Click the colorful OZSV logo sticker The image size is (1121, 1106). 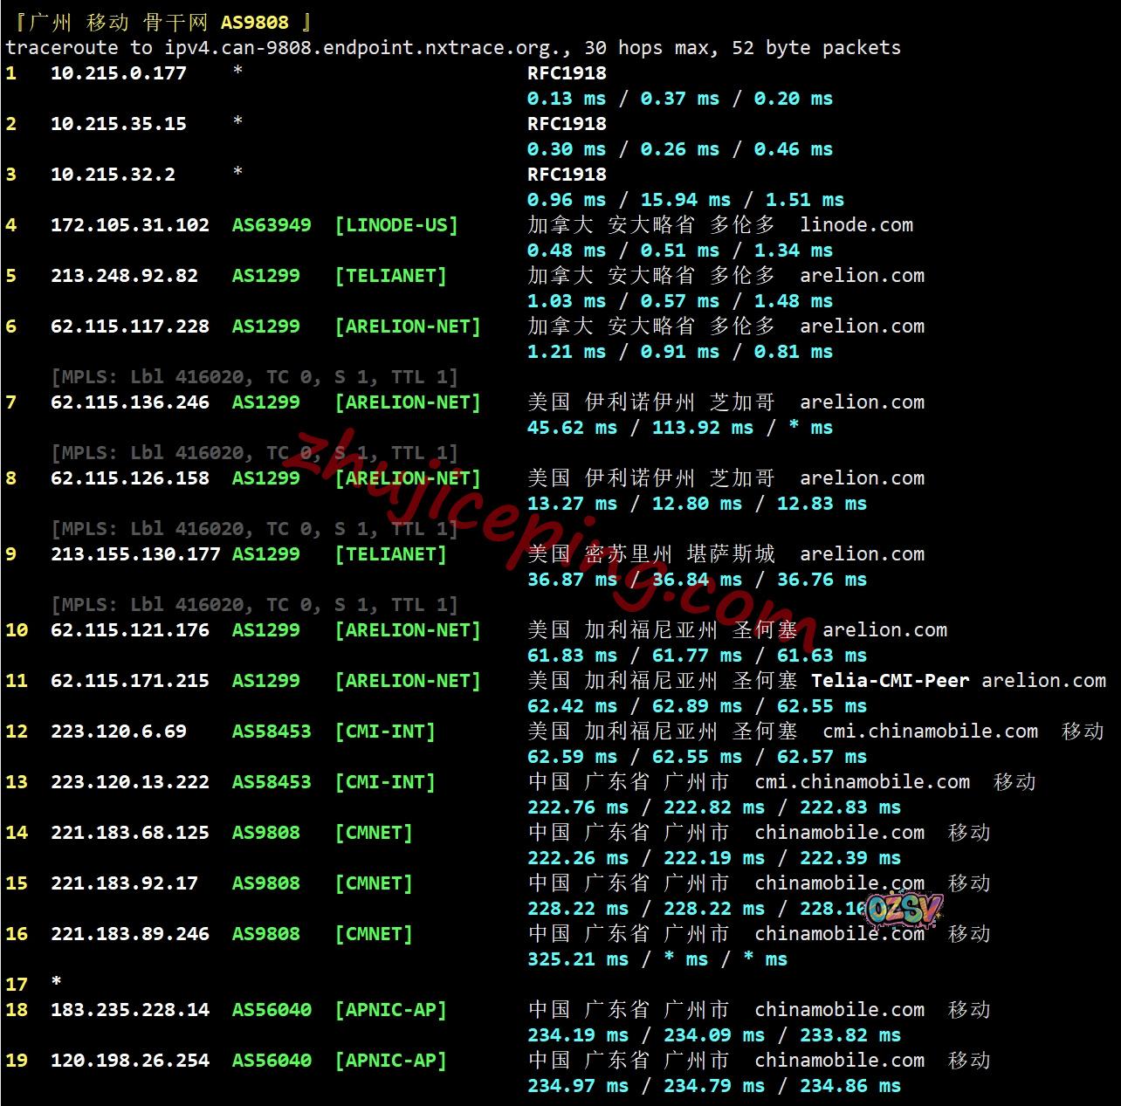(x=904, y=910)
